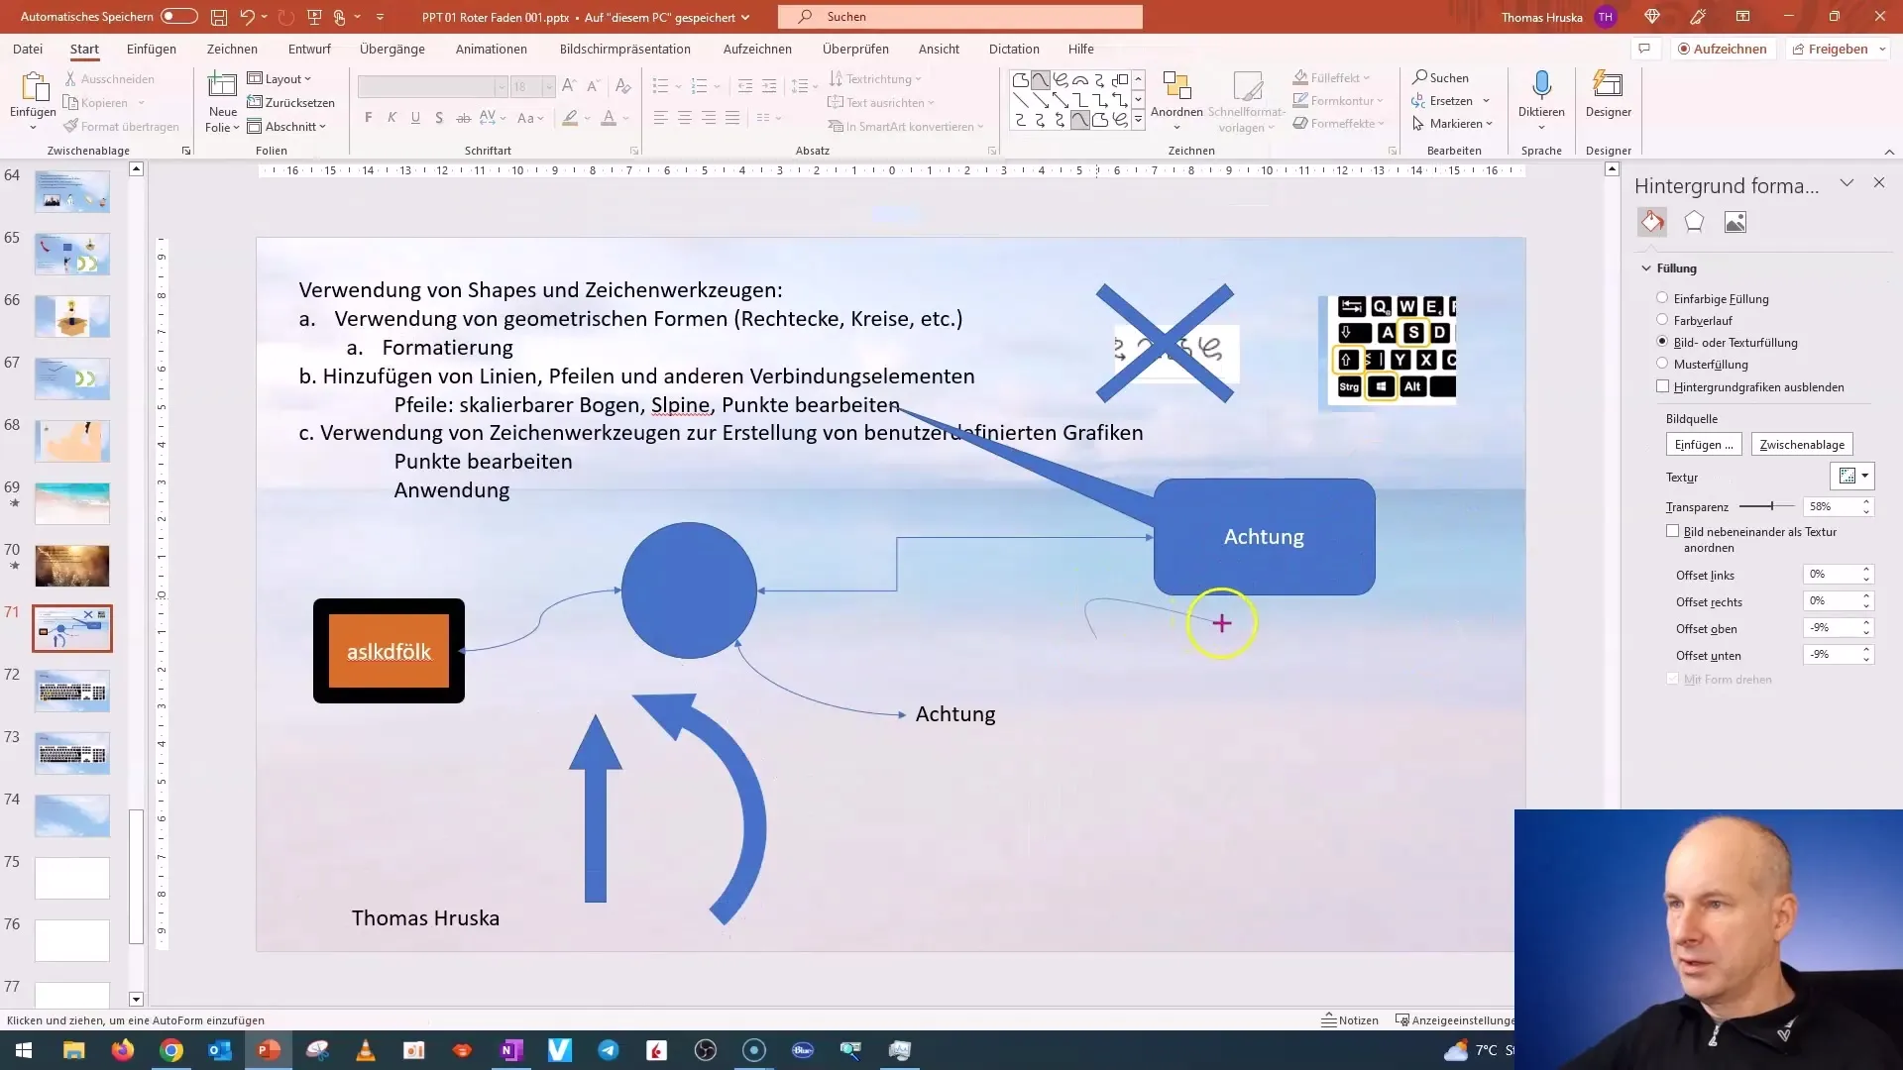Open the Layout dropdown
This screenshot has width=1903, height=1070.
(x=279, y=78)
